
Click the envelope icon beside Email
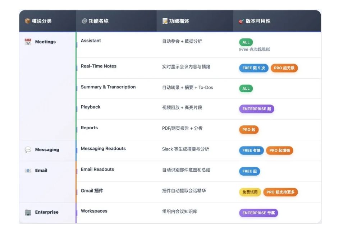tap(28, 171)
